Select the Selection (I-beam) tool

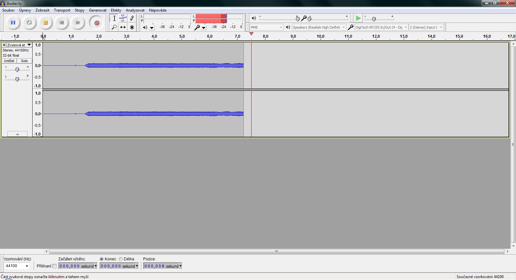114,18
